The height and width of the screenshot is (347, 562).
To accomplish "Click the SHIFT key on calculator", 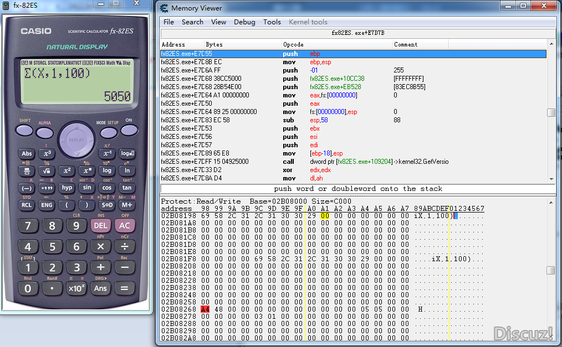I will pos(24,130).
